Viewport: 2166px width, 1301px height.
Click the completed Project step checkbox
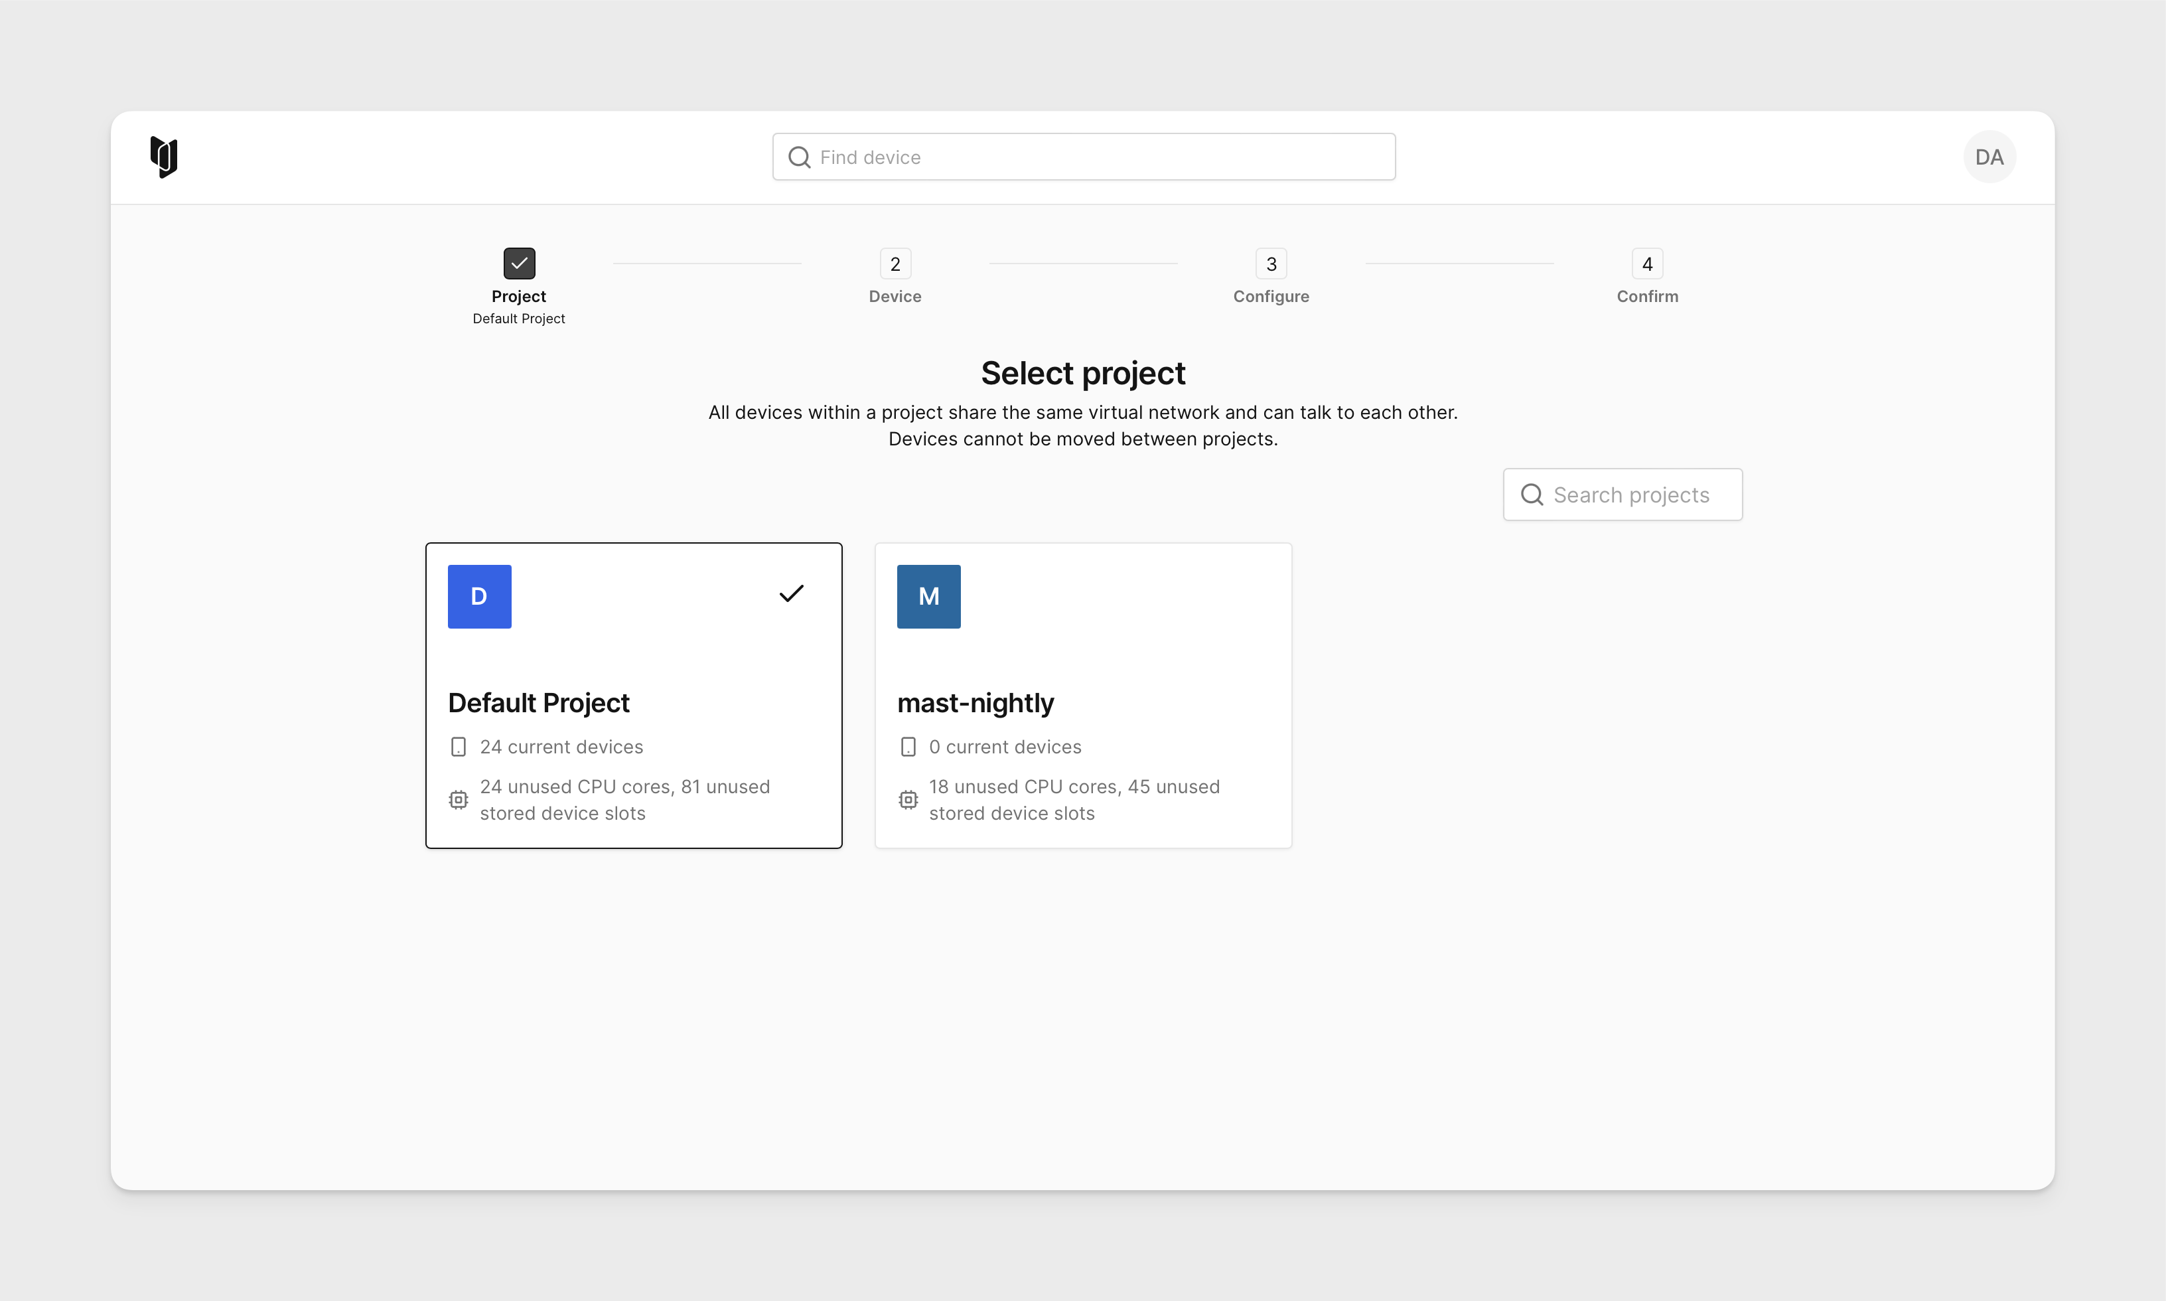point(518,263)
